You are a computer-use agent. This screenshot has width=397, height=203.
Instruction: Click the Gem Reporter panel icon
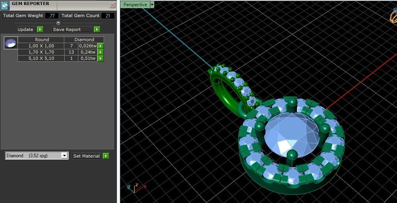[x=5, y=5]
